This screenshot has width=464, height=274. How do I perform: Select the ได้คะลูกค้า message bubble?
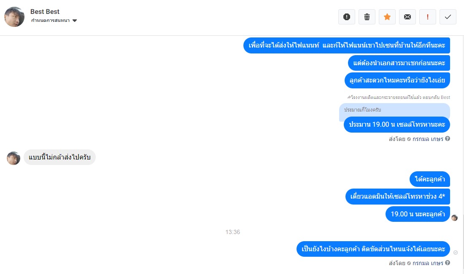(430, 179)
